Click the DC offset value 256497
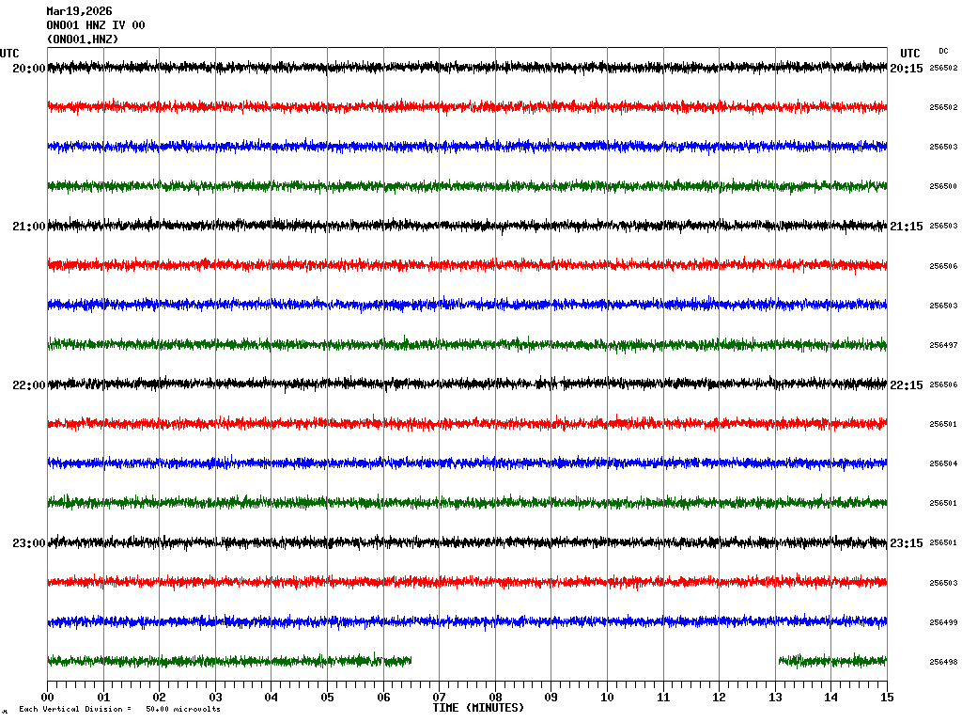The width and height of the screenshot is (962, 722). tap(943, 346)
